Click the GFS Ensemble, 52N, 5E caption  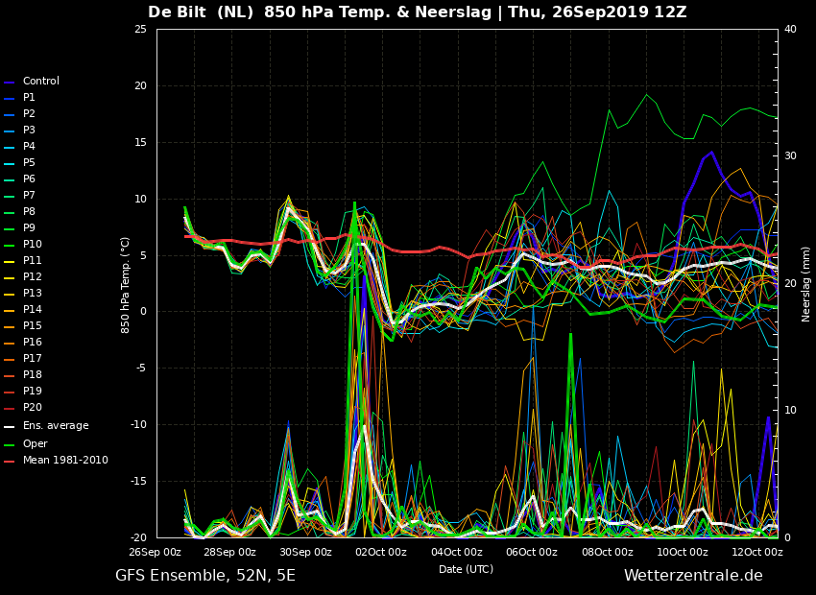(205, 576)
